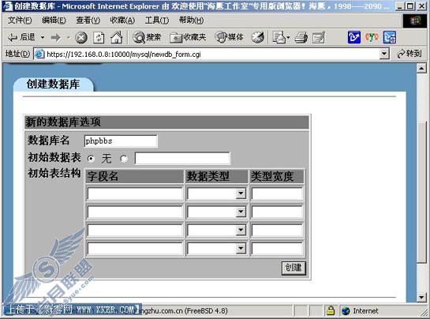Click the 创建 (create) button

click(x=294, y=268)
